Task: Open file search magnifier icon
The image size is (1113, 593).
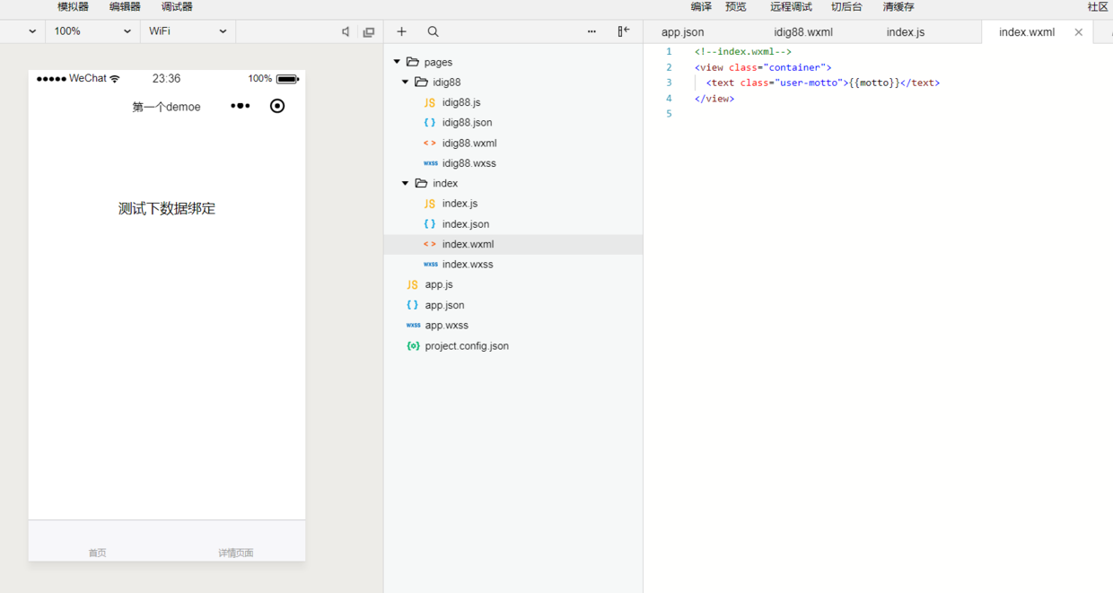Action: [x=433, y=31]
